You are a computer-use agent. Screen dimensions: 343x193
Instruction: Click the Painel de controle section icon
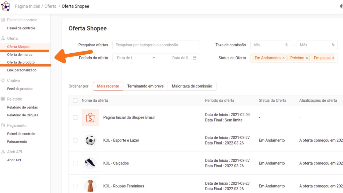click(x=3, y=20)
